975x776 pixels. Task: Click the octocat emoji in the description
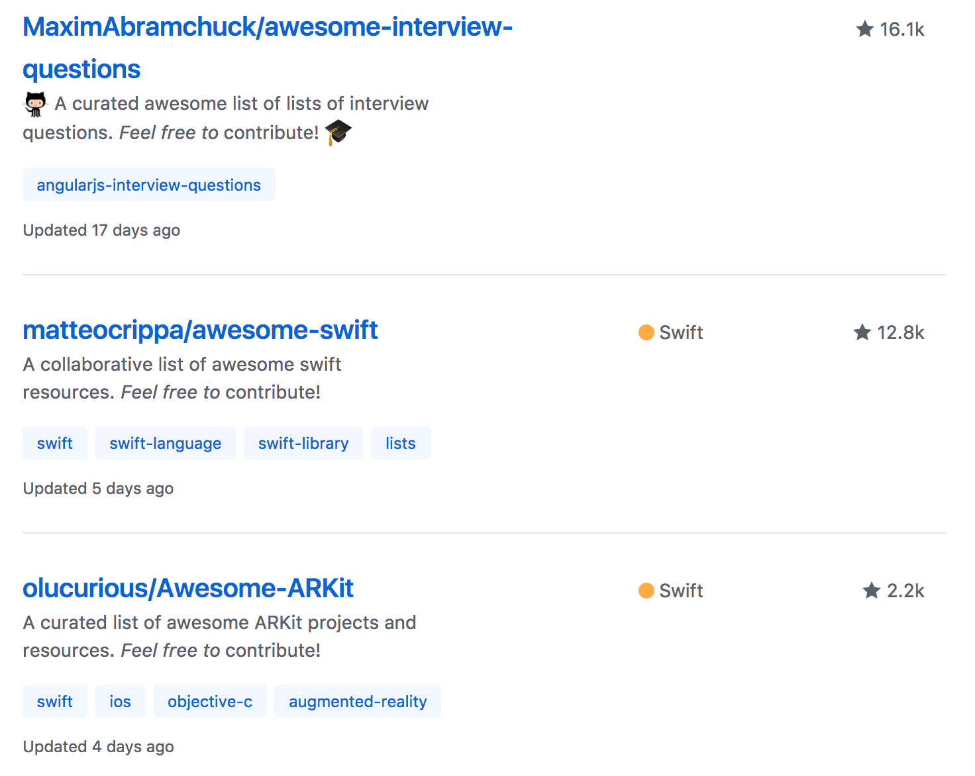coord(36,104)
